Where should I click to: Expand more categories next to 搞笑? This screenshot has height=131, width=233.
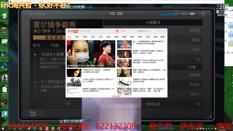tap(165, 37)
